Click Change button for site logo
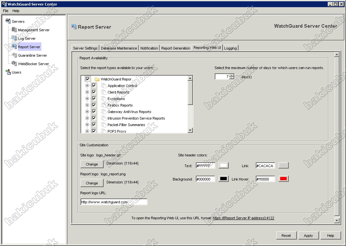The height and width of the screenshot is (246, 346). pos(92,164)
